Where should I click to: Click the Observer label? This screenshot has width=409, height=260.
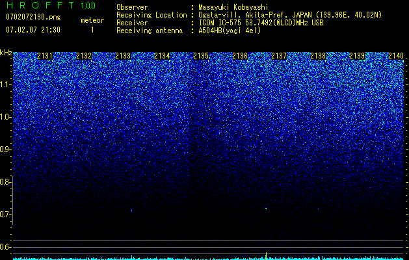pyautogui.click(x=132, y=7)
